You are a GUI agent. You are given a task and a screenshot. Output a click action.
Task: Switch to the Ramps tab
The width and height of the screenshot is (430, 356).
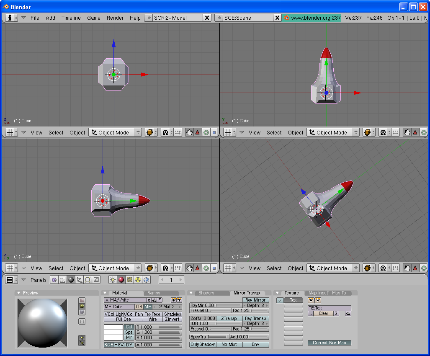154,293
